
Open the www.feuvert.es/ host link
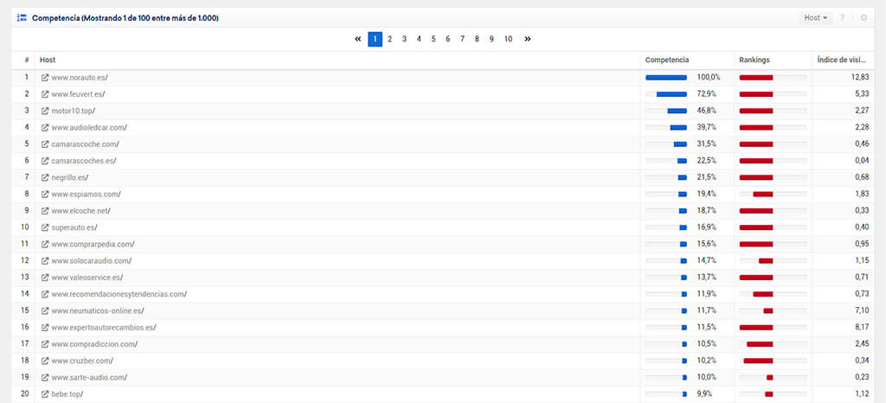pos(78,94)
